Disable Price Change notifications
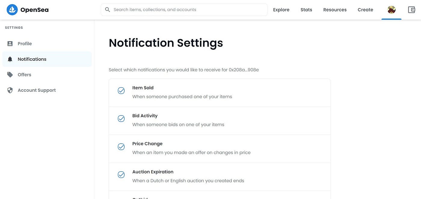 point(121,146)
